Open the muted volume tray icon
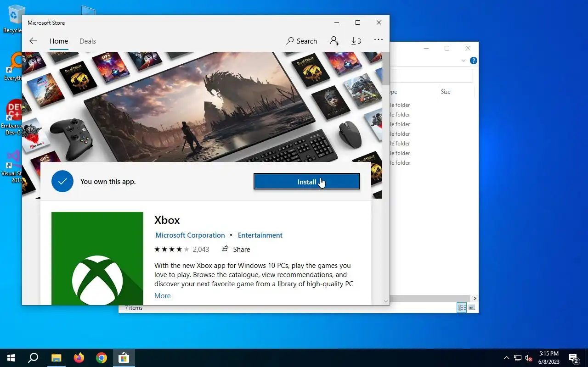588x367 pixels. click(529, 358)
